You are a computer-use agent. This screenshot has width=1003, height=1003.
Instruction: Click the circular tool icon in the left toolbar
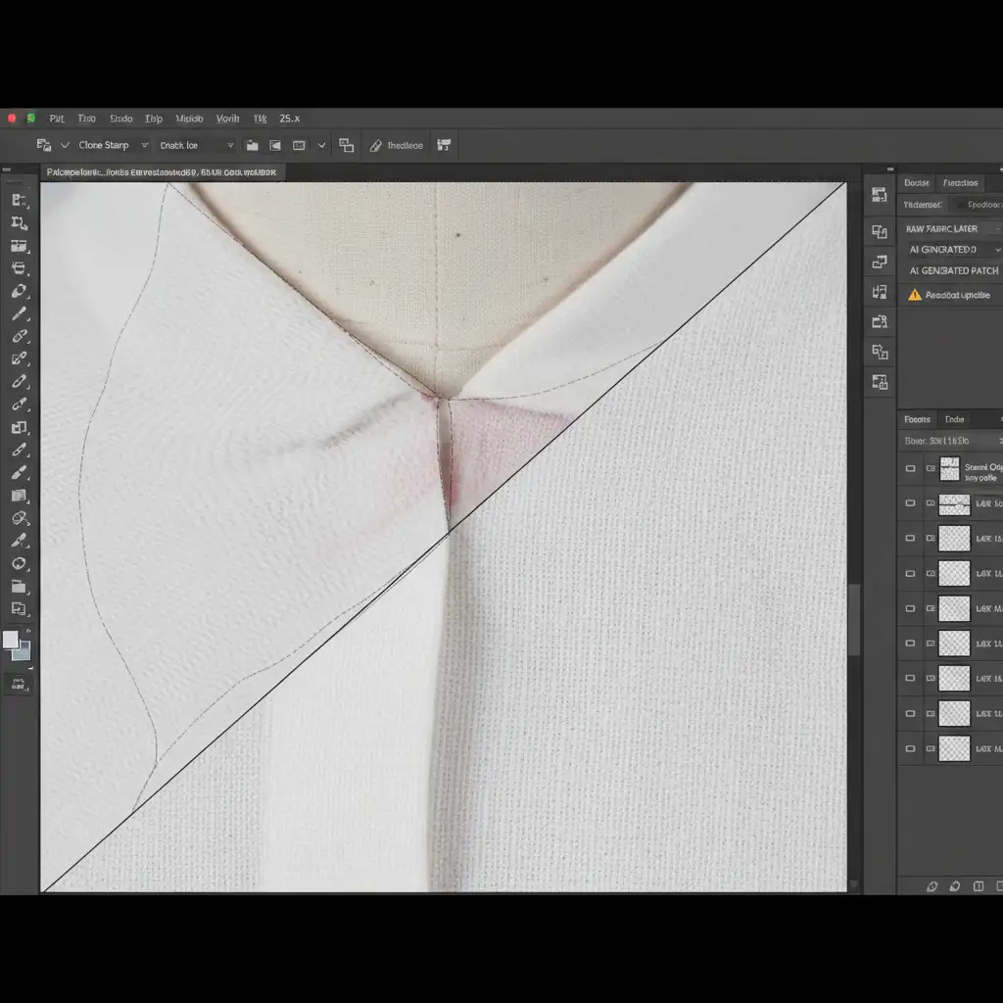click(19, 564)
